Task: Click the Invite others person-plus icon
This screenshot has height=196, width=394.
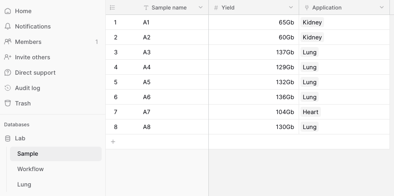Action: click(x=8, y=57)
